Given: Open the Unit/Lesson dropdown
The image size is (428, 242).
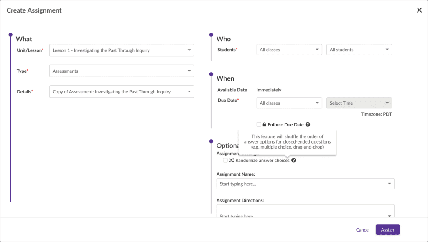Looking at the screenshot, I should 122,50.
